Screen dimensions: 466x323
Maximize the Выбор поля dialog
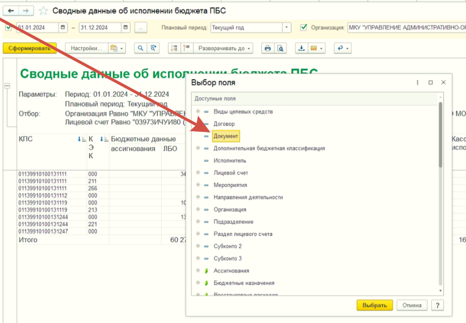pyautogui.click(x=430, y=82)
